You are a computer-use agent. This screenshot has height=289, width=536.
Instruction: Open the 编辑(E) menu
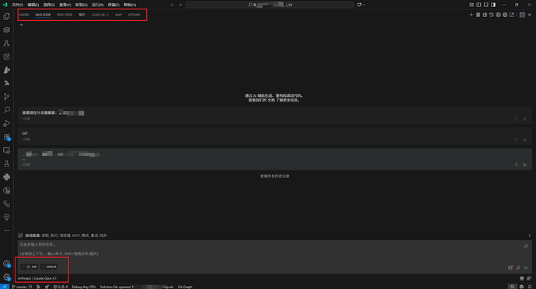pyautogui.click(x=33, y=5)
